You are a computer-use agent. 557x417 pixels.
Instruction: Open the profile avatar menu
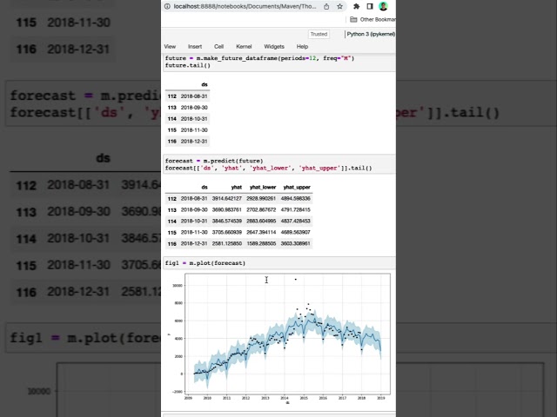pyautogui.click(x=383, y=6)
